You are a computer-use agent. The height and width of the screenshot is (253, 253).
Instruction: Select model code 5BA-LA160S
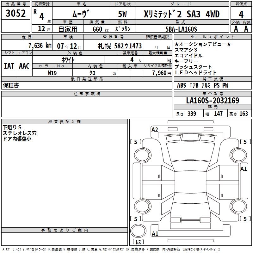coord(181,29)
